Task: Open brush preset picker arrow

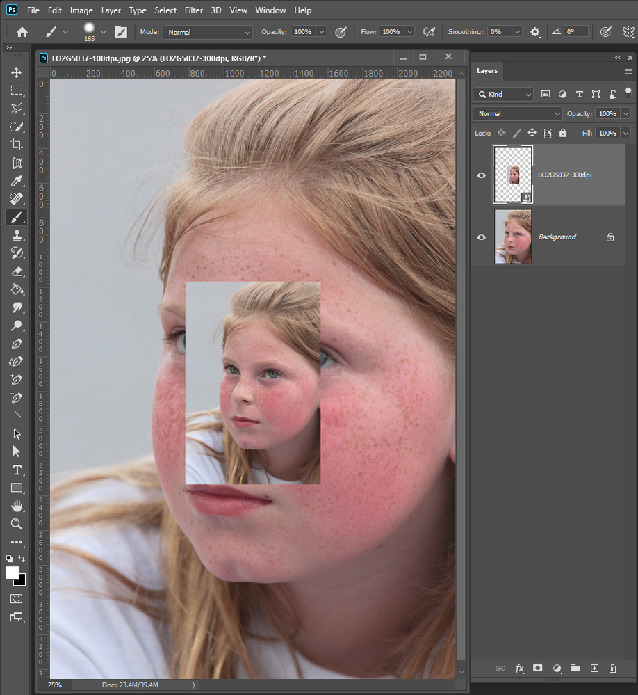Action: (103, 32)
